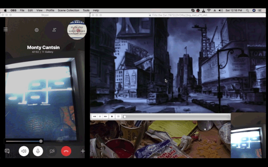This screenshot has height=167, width=268.
Task: Open the round profile picture in Skype
Action: point(77,30)
